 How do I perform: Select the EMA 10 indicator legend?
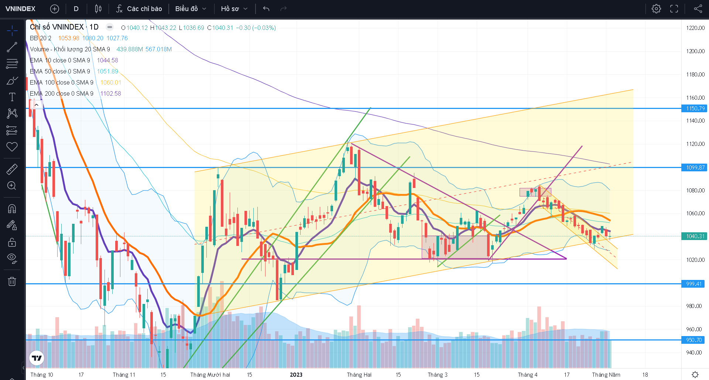[60, 60]
